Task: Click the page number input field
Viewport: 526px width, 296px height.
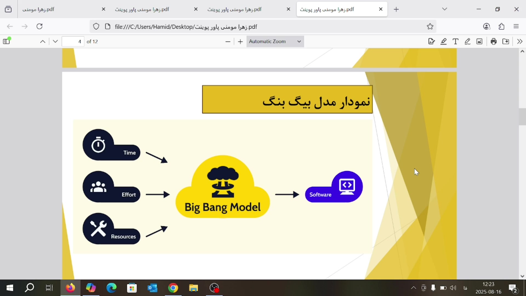Action: 73,42
